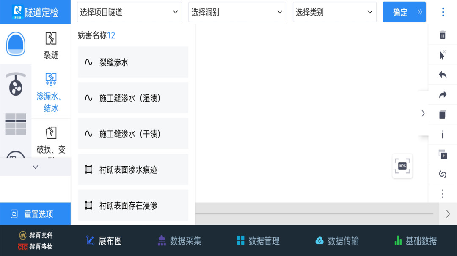This screenshot has height=256, width=457.
Task: Click the copy pages icon
Action: pyautogui.click(x=443, y=114)
